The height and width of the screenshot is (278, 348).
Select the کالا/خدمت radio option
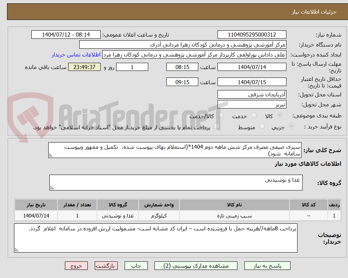pyautogui.click(x=220, y=116)
